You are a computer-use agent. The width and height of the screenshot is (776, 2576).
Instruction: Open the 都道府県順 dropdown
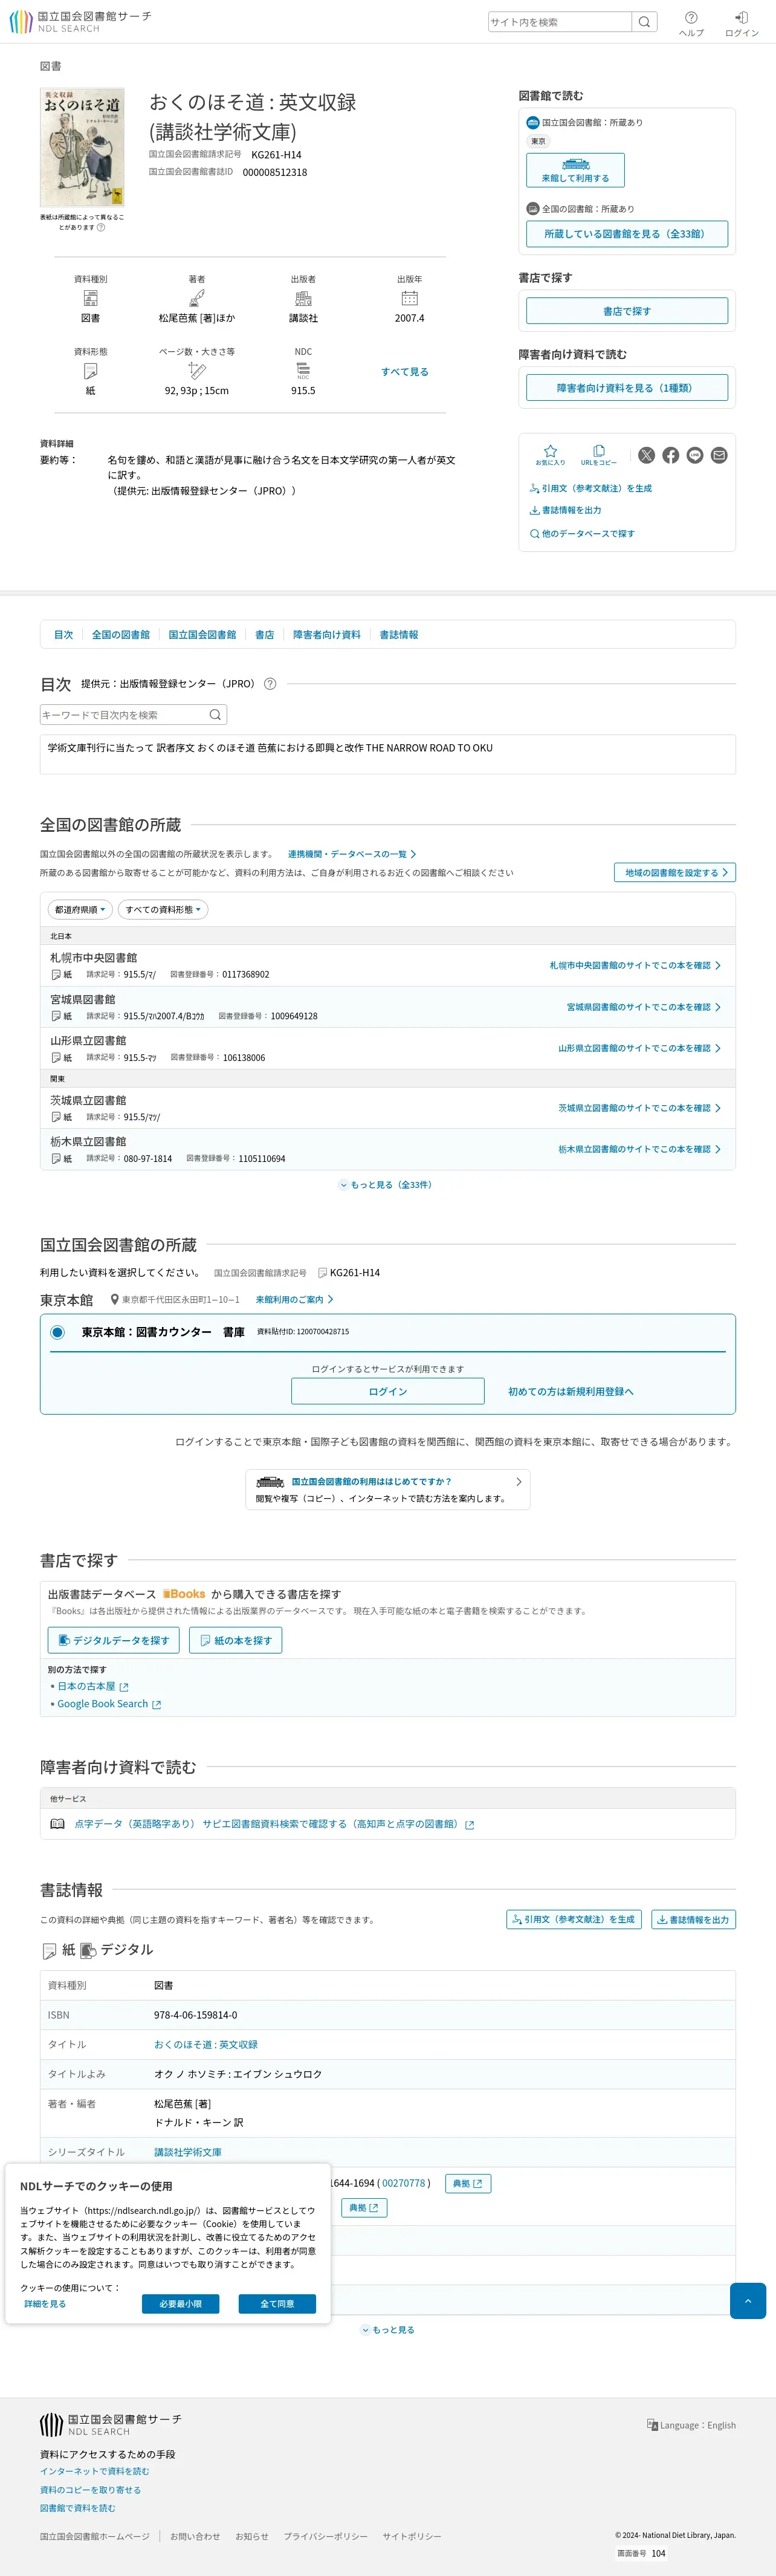click(80, 910)
